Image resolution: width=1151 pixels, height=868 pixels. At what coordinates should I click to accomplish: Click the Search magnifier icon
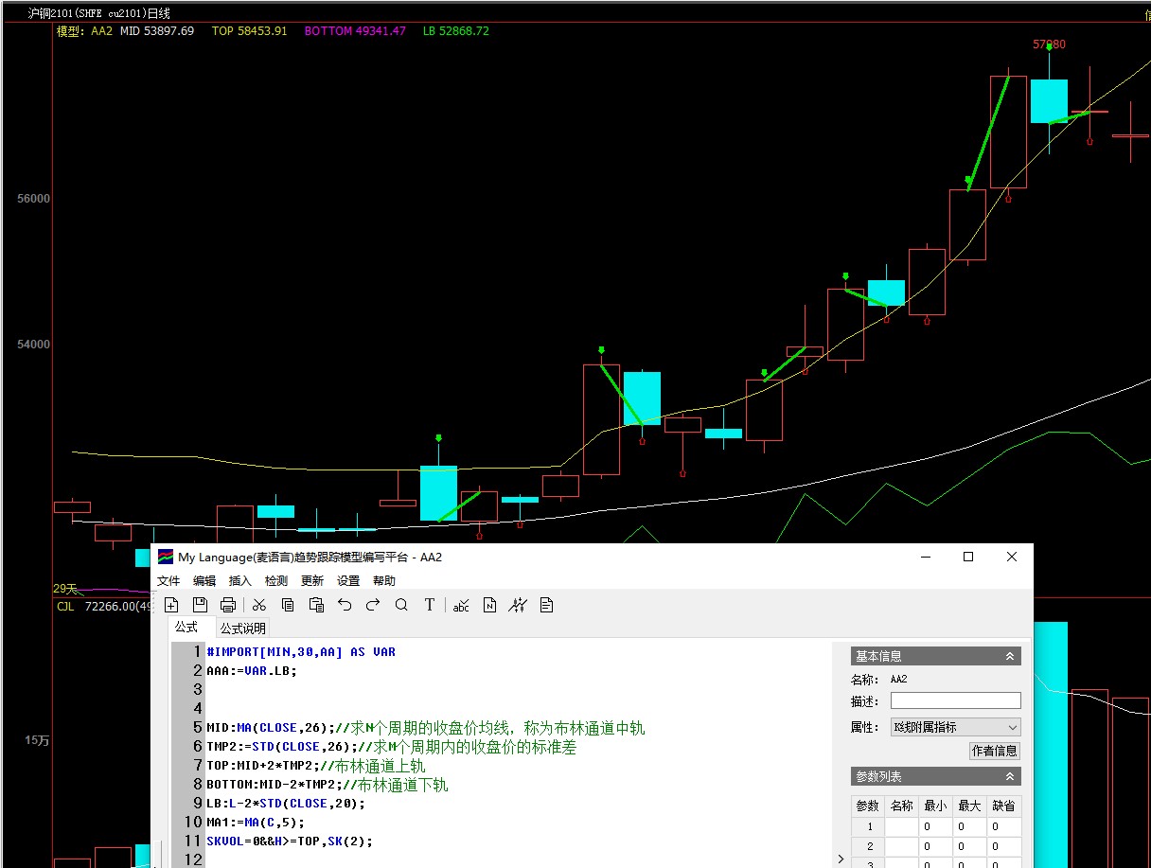click(401, 605)
